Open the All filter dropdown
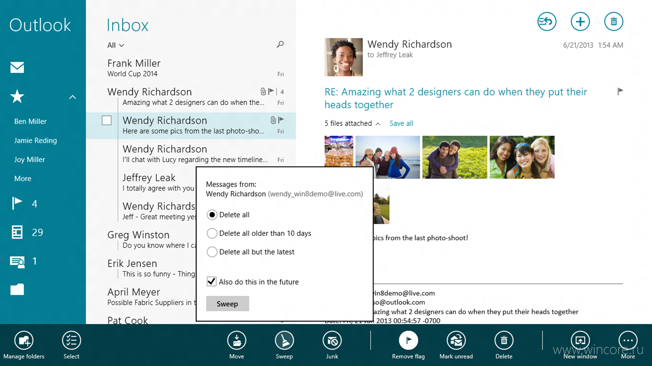Image resolution: width=652 pixels, height=366 pixels. 116,45
